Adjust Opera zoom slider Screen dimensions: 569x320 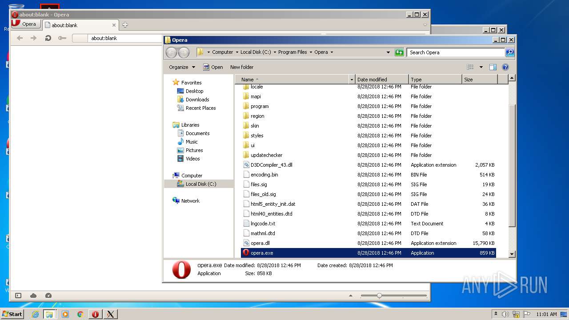point(379,296)
